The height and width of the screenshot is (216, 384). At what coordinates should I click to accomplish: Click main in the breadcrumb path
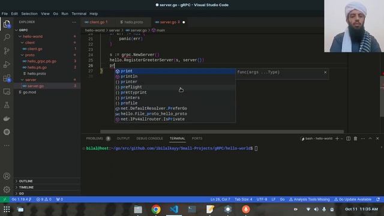click(160, 31)
